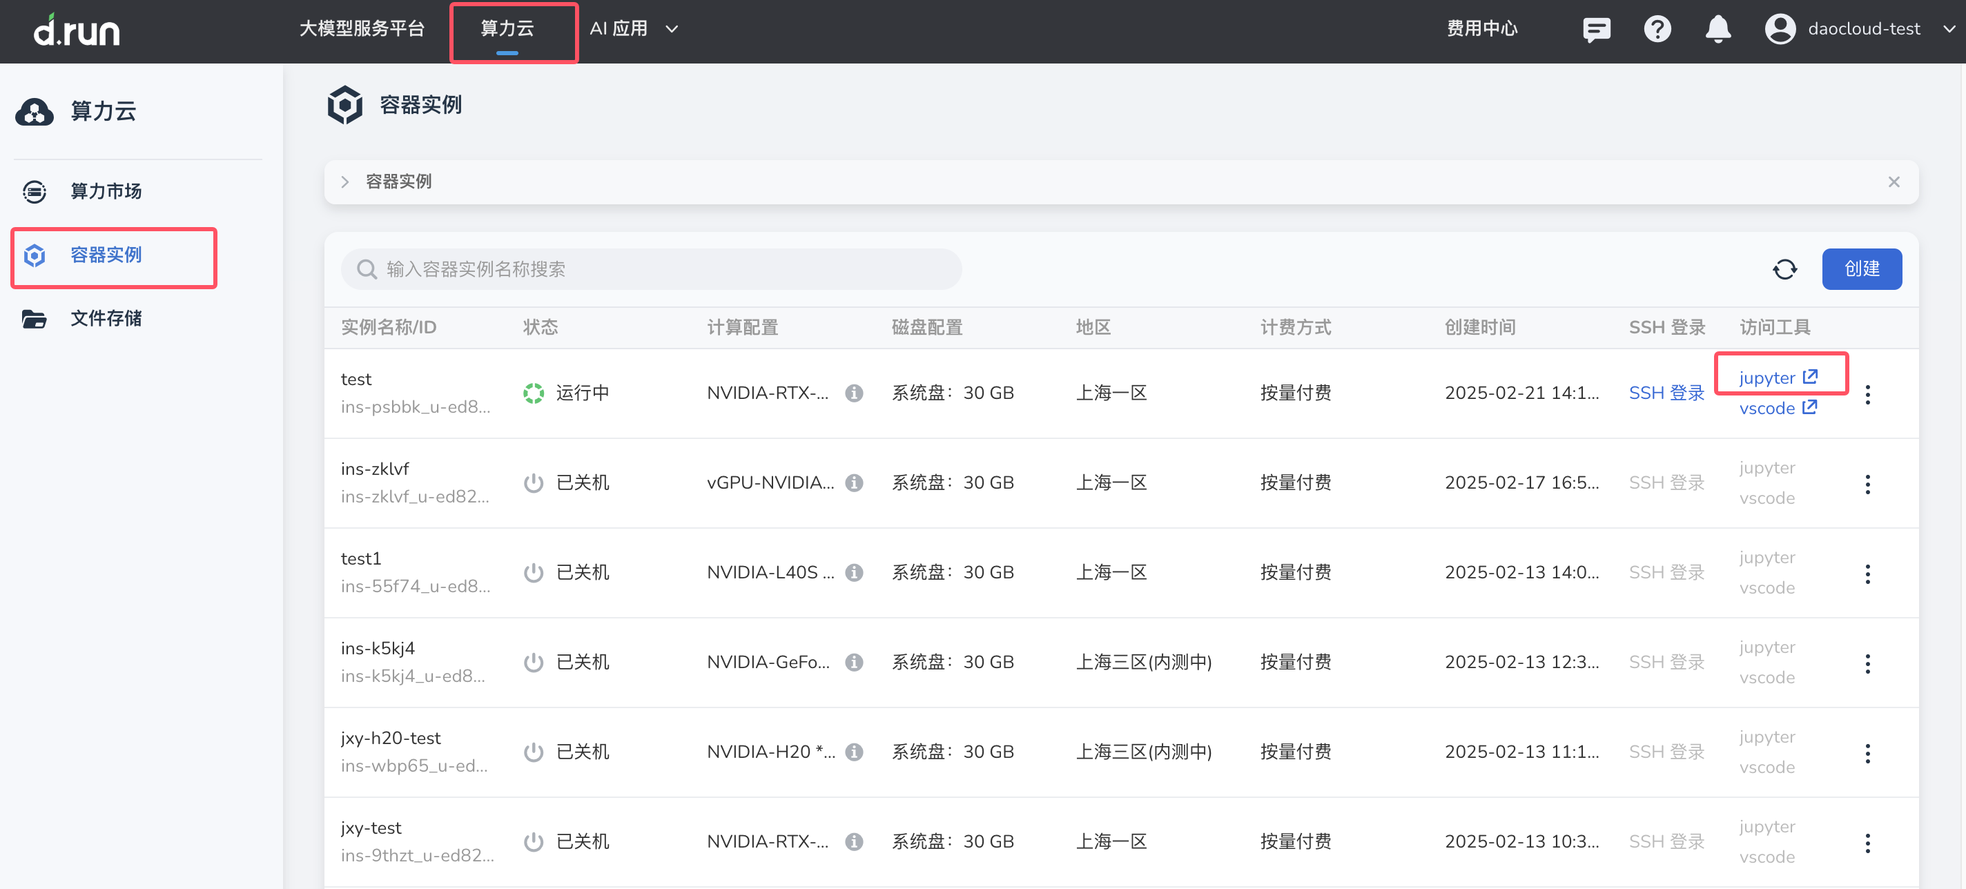
Task: Open more actions menu for test instance
Action: (1867, 393)
